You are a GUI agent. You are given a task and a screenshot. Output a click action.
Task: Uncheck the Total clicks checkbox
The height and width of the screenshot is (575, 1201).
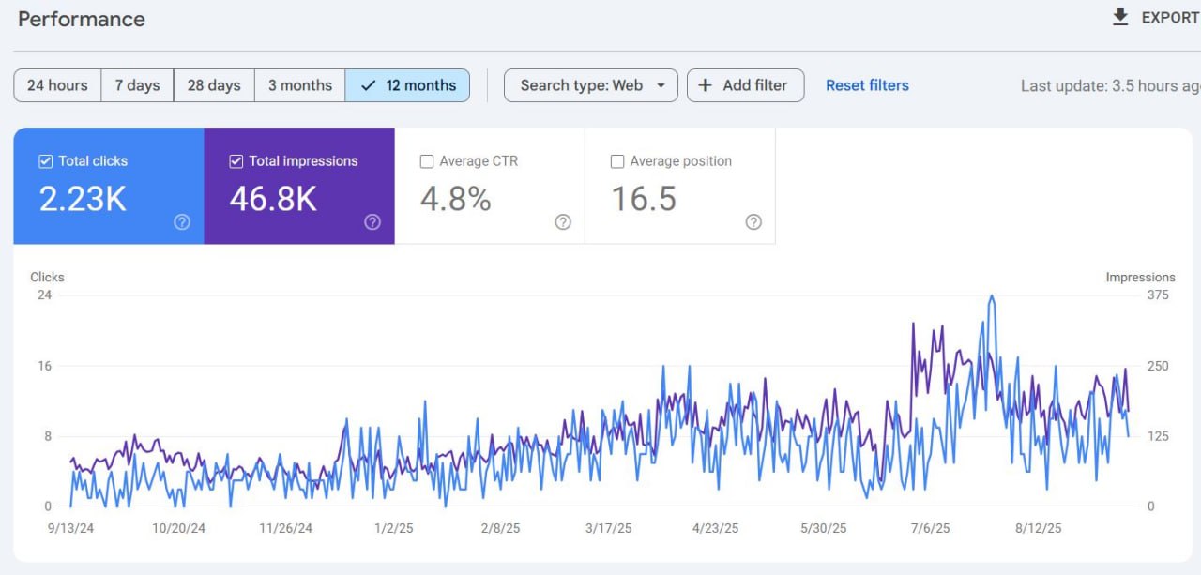click(45, 161)
